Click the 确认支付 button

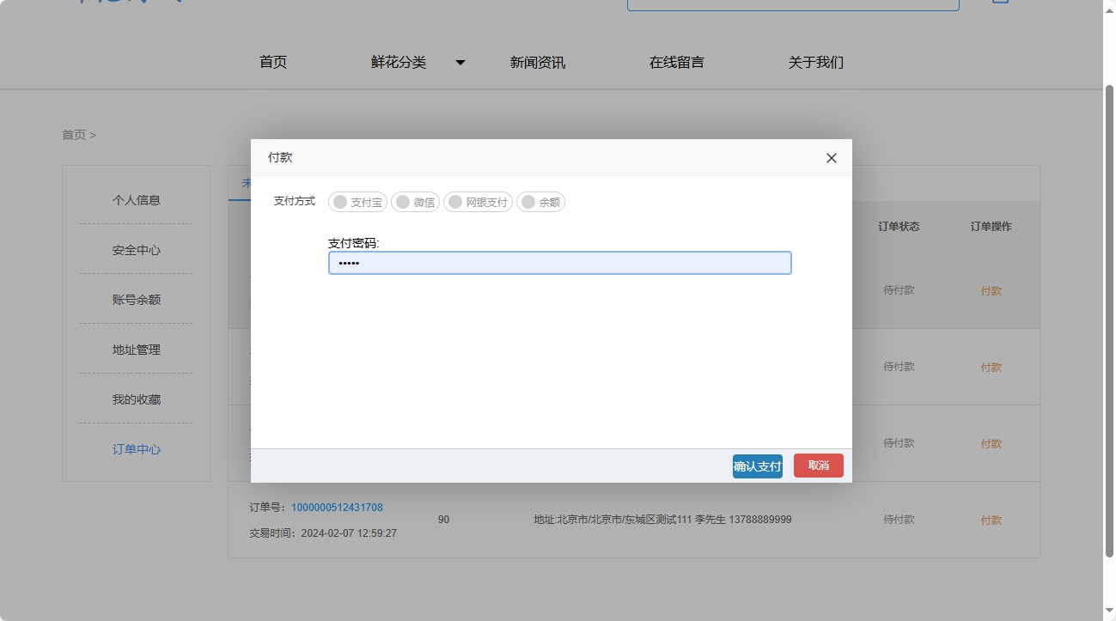click(x=757, y=465)
